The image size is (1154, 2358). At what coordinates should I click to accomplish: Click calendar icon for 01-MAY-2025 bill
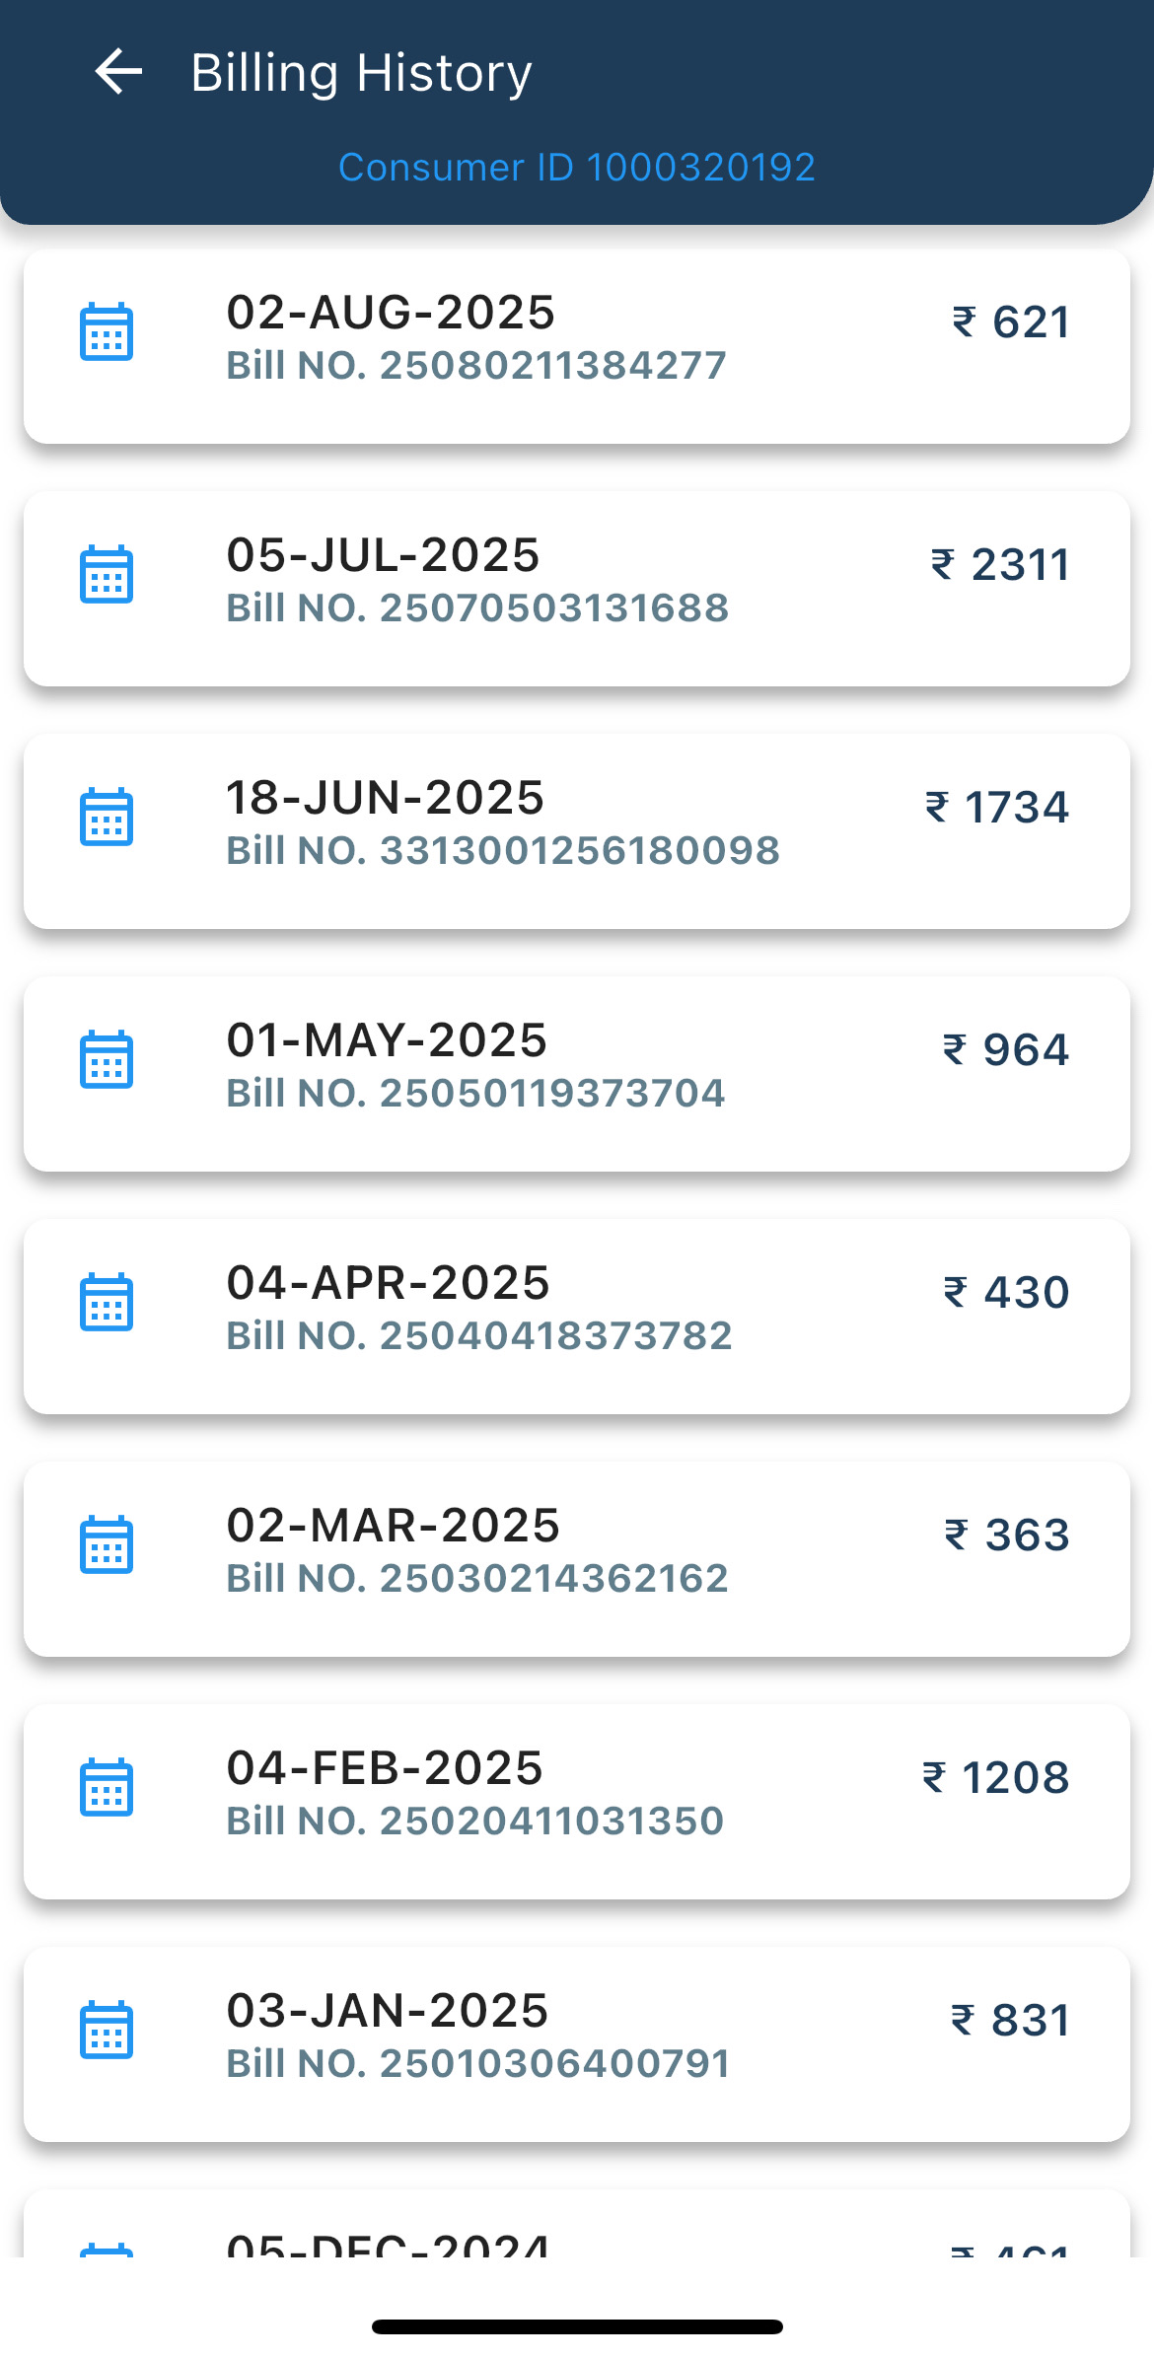tap(107, 1060)
